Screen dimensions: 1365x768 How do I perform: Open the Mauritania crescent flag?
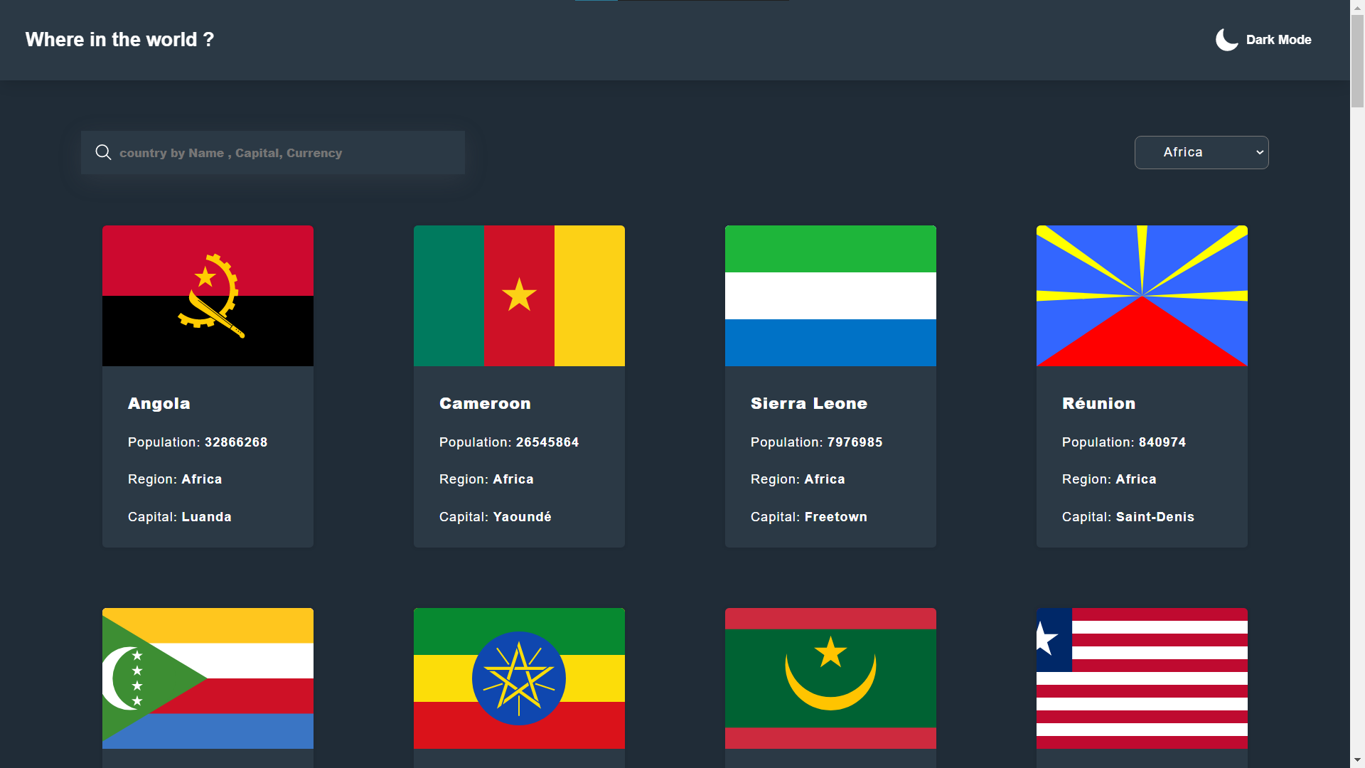(830, 678)
